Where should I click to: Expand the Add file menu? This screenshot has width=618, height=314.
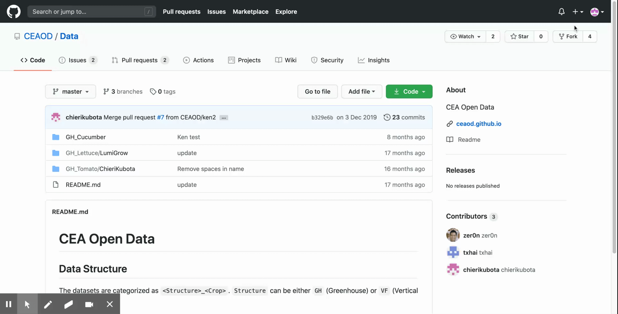coord(361,91)
